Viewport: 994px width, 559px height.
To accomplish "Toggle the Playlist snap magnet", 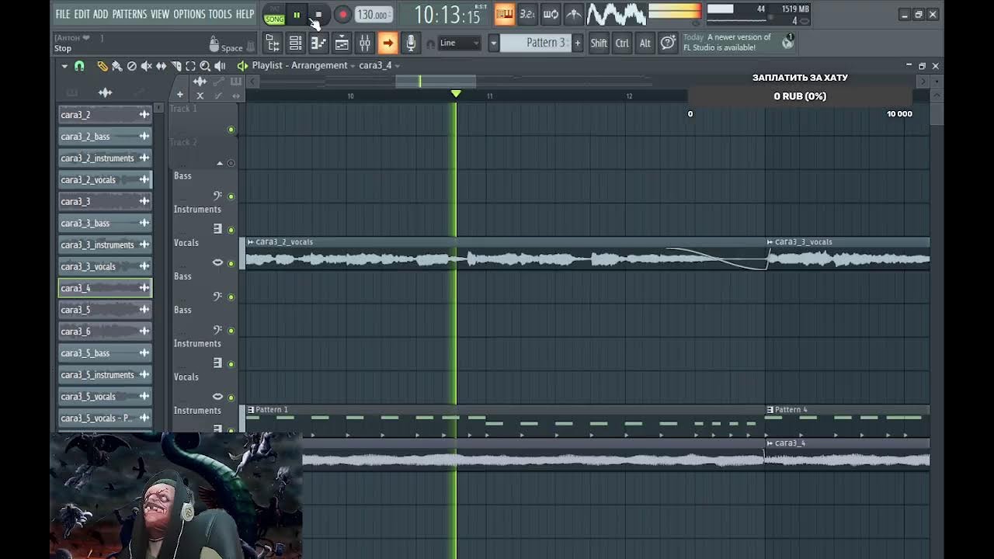I will point(79,66).
